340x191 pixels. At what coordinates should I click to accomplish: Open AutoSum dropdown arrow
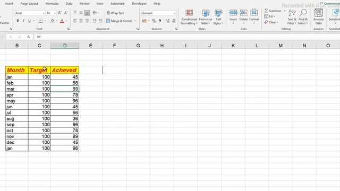[285, 11]
